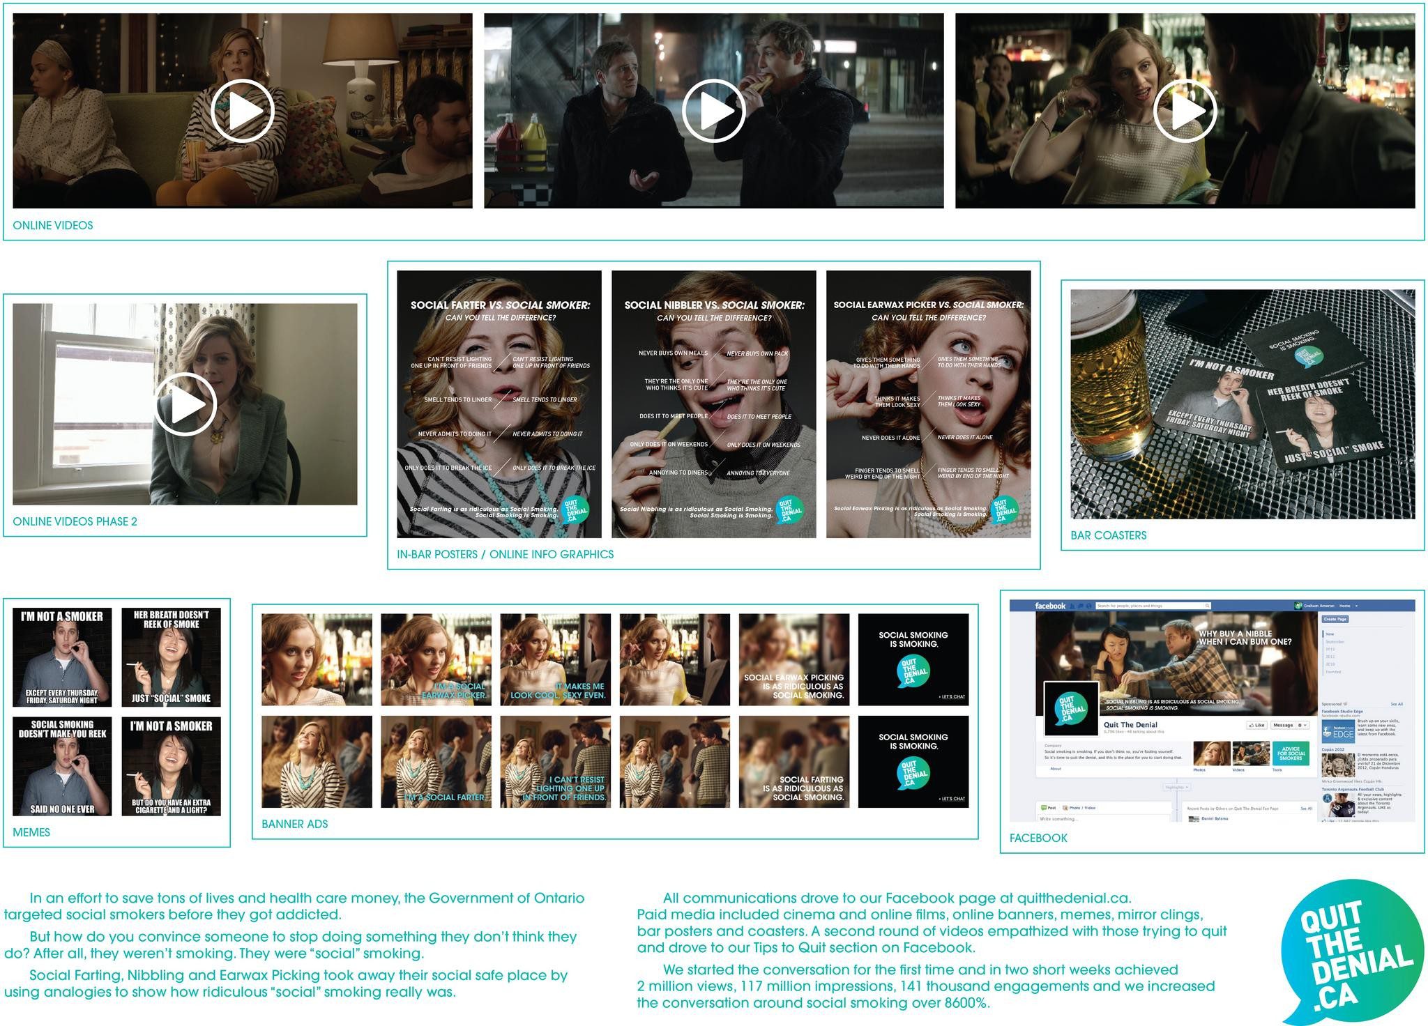
Task: Click the Create Page button
Action: (x=1335, y=619)
